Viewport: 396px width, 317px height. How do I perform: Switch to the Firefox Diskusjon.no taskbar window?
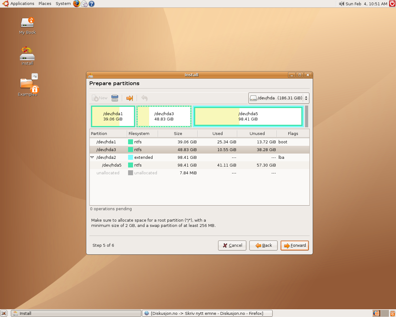(207, 313)
